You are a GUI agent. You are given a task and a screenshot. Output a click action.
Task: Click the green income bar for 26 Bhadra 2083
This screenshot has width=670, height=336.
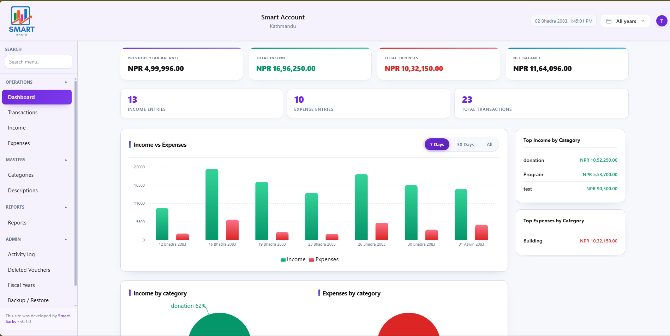361,207
